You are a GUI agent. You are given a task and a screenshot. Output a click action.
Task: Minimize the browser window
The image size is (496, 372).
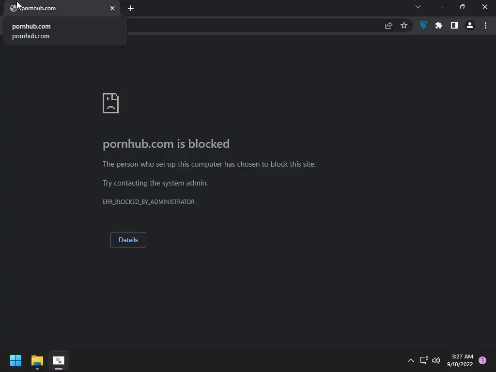(440, 7)
